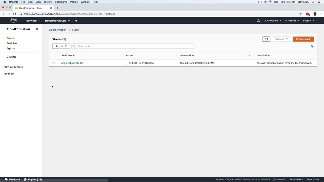Expand the Resource Groups menu
This screenshot has width=324, height=182.
(x=57, y=21)
